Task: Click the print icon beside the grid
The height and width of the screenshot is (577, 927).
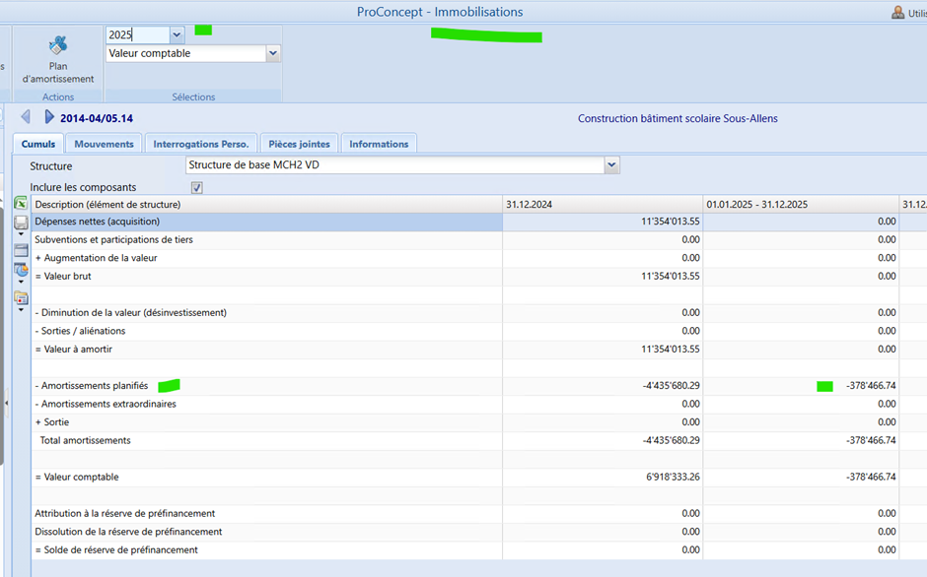Action: click(21, 223)
